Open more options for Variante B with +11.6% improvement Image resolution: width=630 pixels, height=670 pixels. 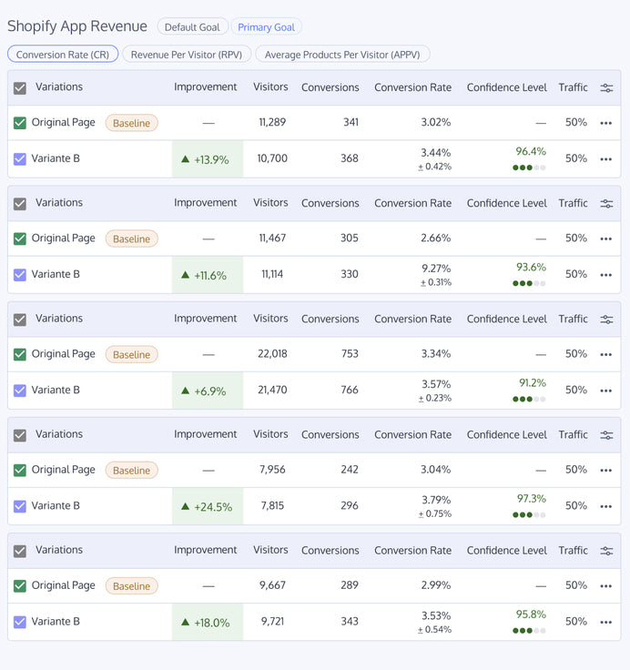[x=606, y=275]
